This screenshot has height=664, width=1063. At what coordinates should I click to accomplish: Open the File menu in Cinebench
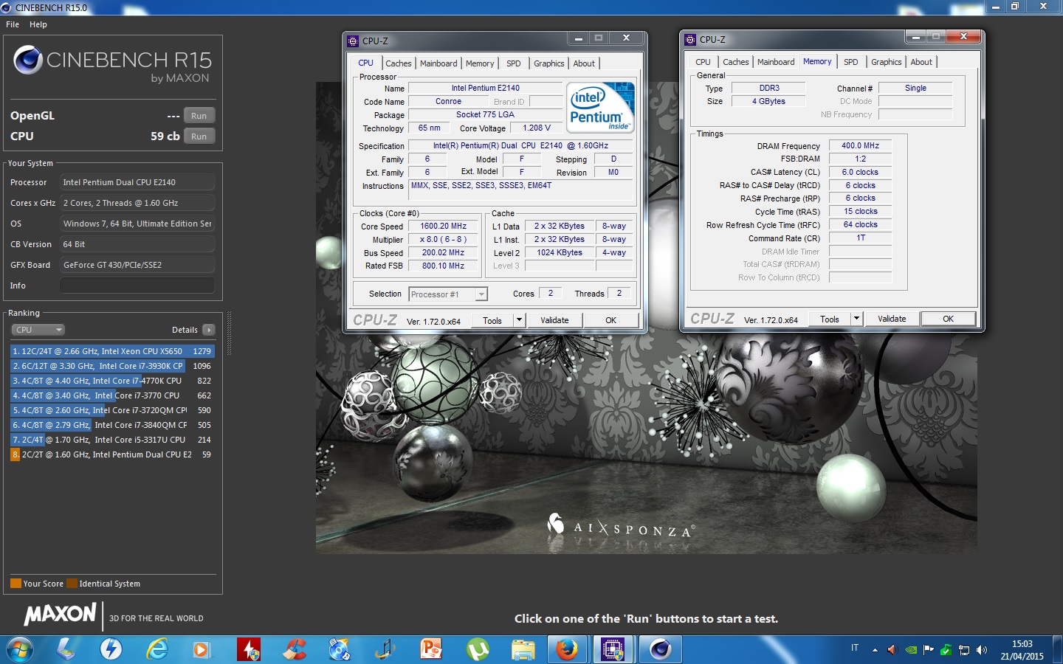pyautogui.click(x=13, y=24)
